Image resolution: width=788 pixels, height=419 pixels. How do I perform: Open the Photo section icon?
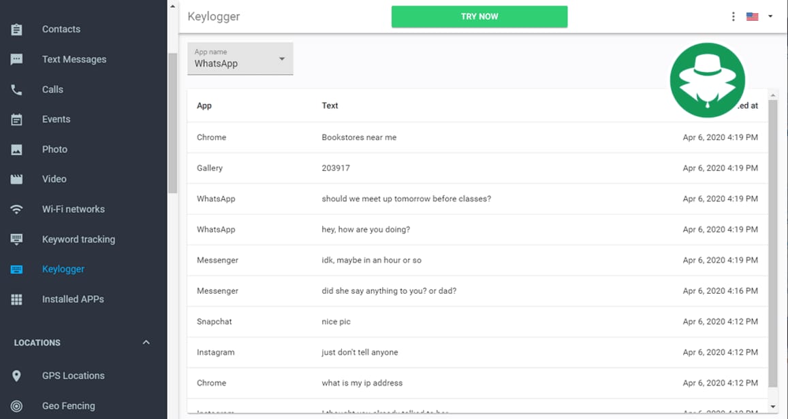[x=16, y=149]
